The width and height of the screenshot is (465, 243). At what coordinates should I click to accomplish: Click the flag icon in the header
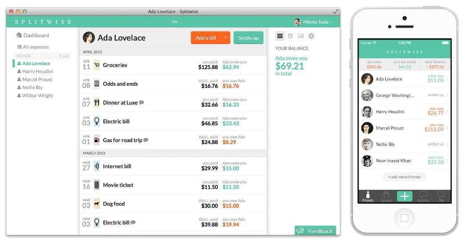pyautogui.click(x=174, y=22)
